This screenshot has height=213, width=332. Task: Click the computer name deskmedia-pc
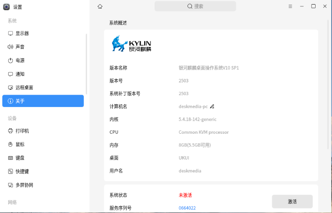193,106
